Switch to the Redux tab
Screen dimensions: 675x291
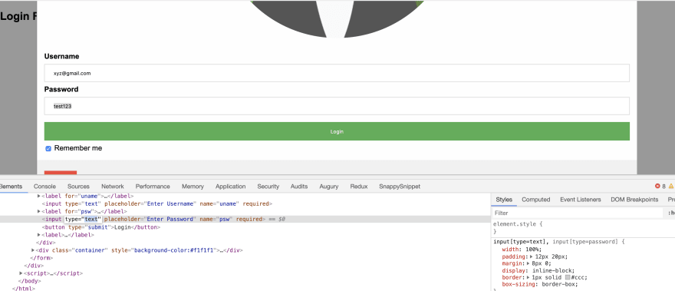[x=359, y=187]
